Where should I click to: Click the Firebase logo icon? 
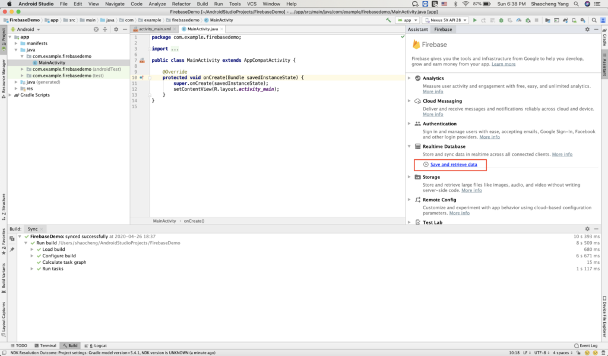416,44
